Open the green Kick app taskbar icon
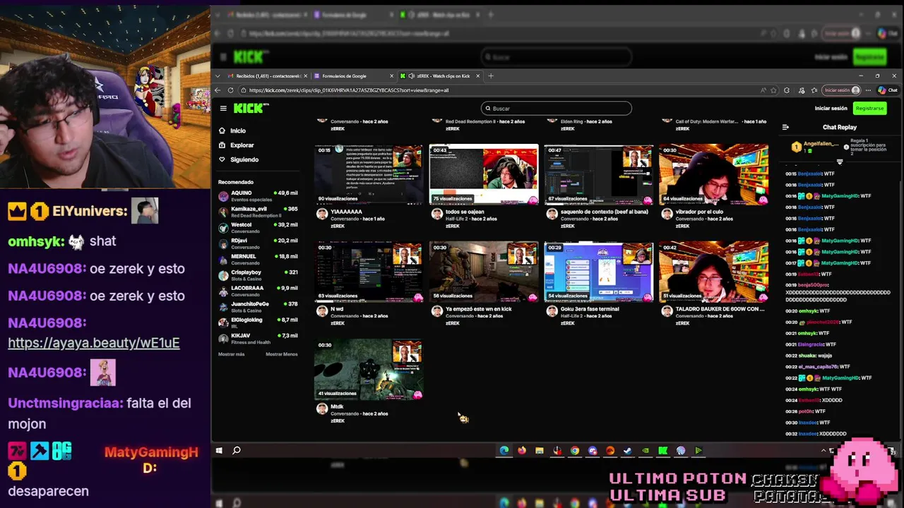Screen dimensions: 904x508 663,450
